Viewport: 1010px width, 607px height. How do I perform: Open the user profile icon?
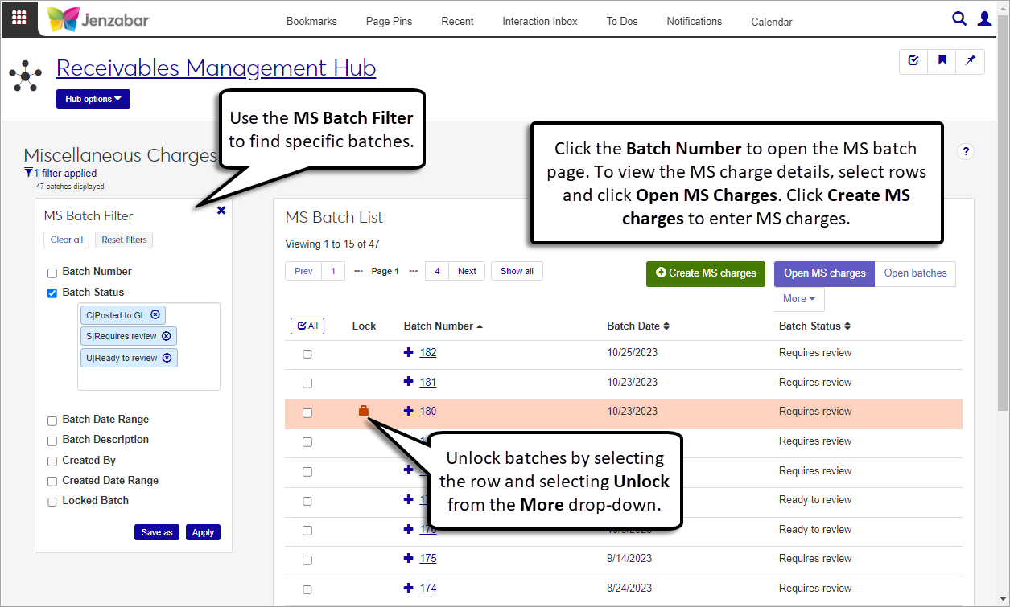pyautogui.click(x=984, y=18)
